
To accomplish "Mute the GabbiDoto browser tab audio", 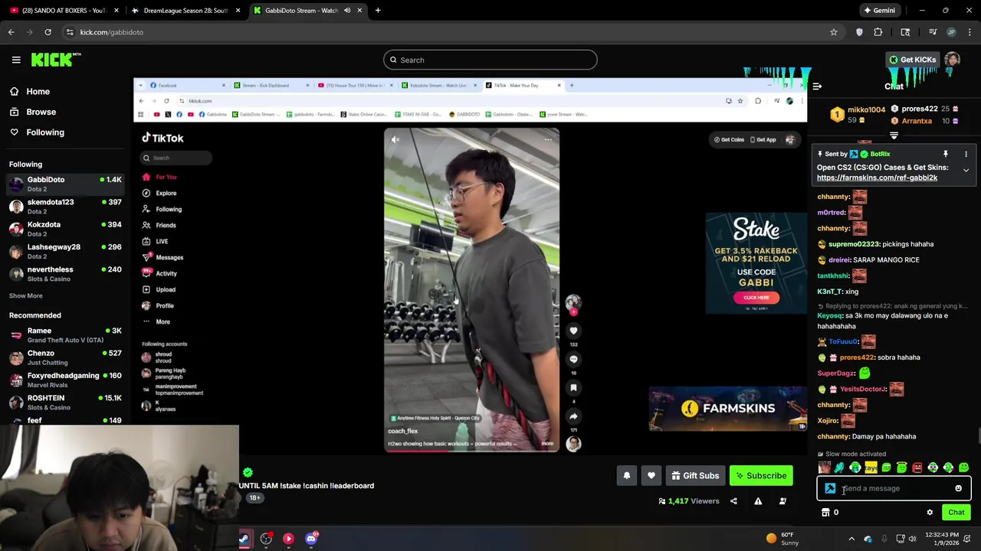I will (347, 11).
